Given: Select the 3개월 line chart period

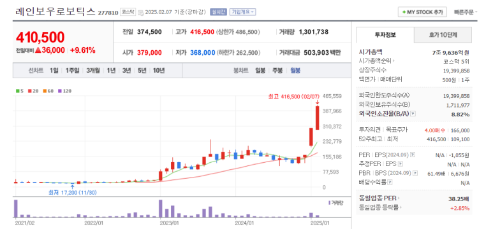Looking at the screenshot, I should click(x=93, y=71).
